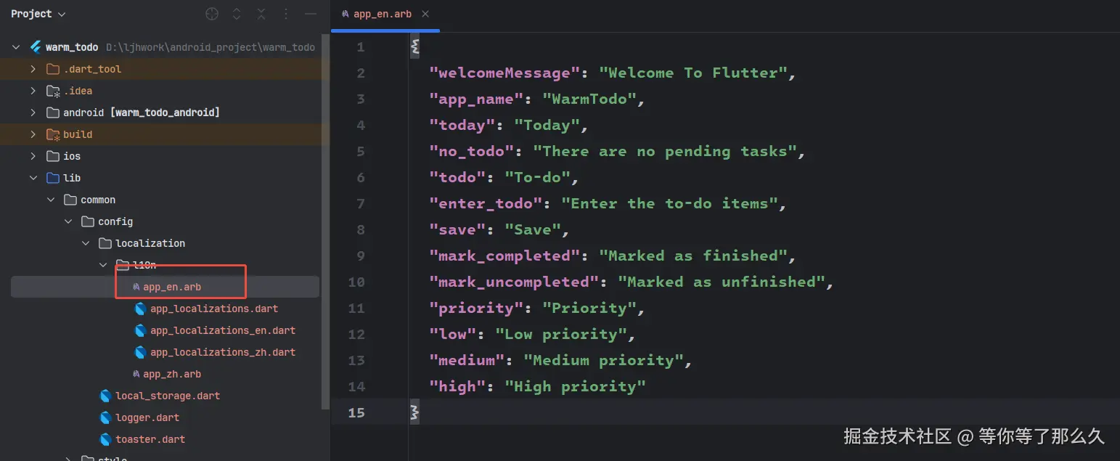Collapse the warm_todo project root
The width and height of the screenshot is (1120, 461).
[x=16, y=47]
